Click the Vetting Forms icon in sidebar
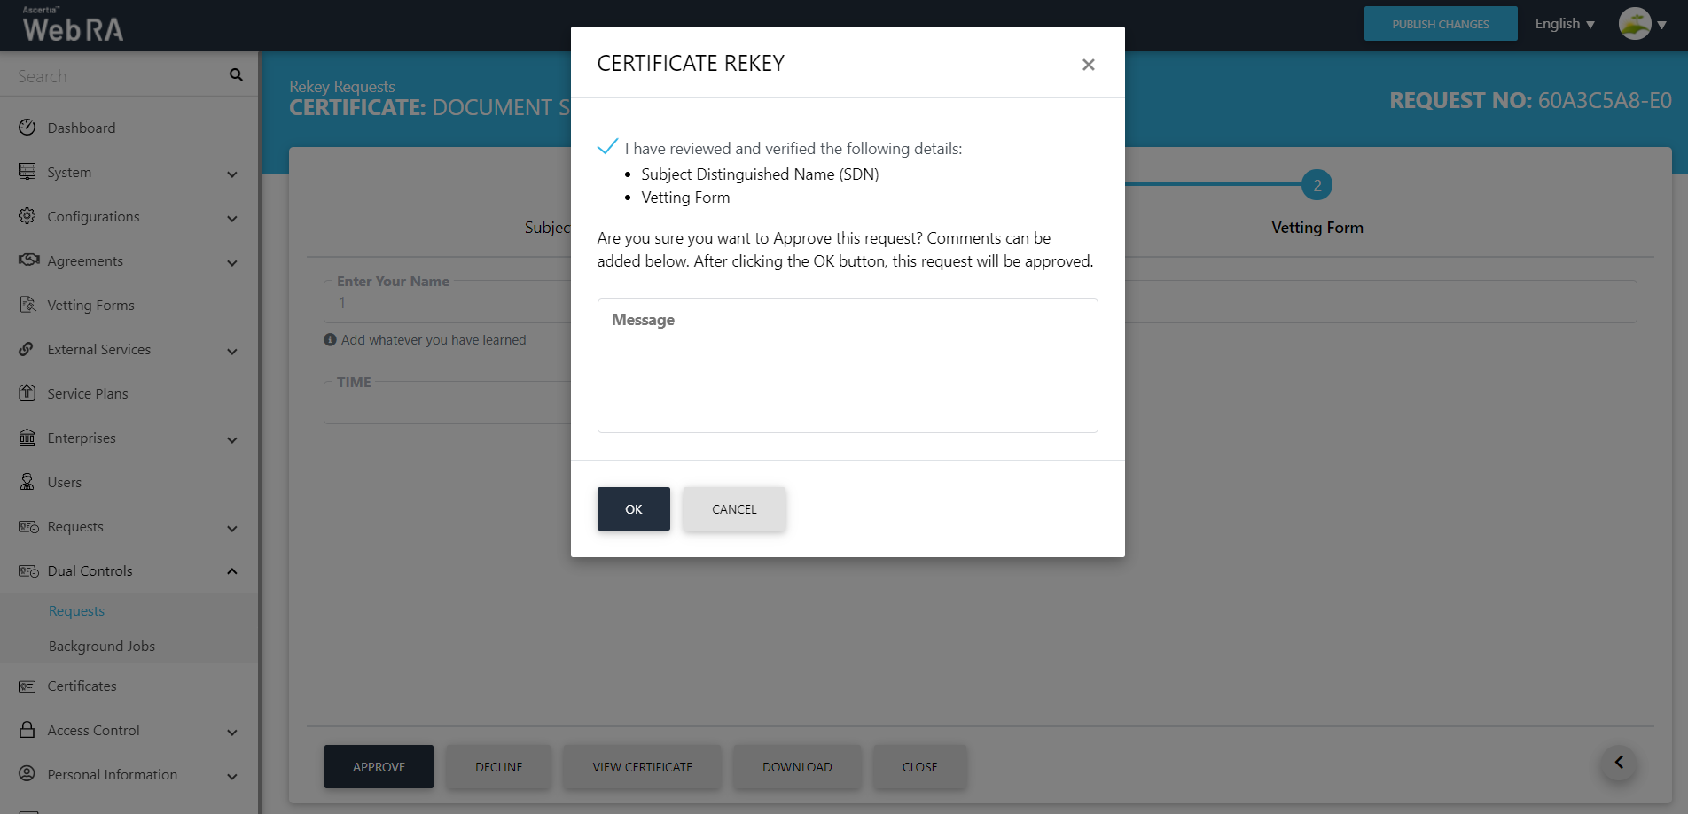The height and width of the screenshot is (814, 1688). click(x=27, y=305)
